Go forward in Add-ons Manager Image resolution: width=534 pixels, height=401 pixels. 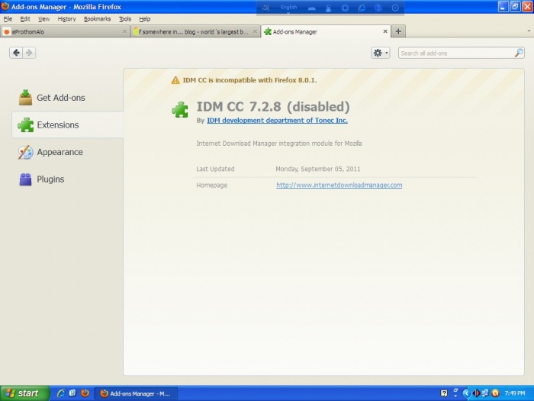click(x=29, y=53)
